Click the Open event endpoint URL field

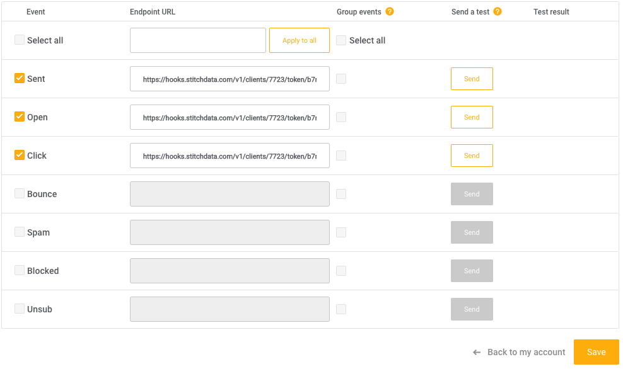point(230,116)
